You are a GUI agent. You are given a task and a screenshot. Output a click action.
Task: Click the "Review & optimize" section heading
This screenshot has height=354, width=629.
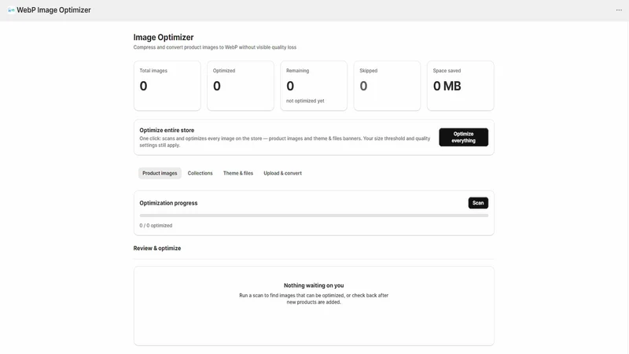click(x=156, y=248)
